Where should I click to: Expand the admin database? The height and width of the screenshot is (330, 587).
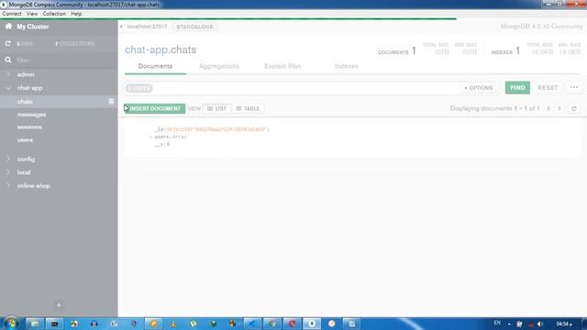[x=8, y=74]
